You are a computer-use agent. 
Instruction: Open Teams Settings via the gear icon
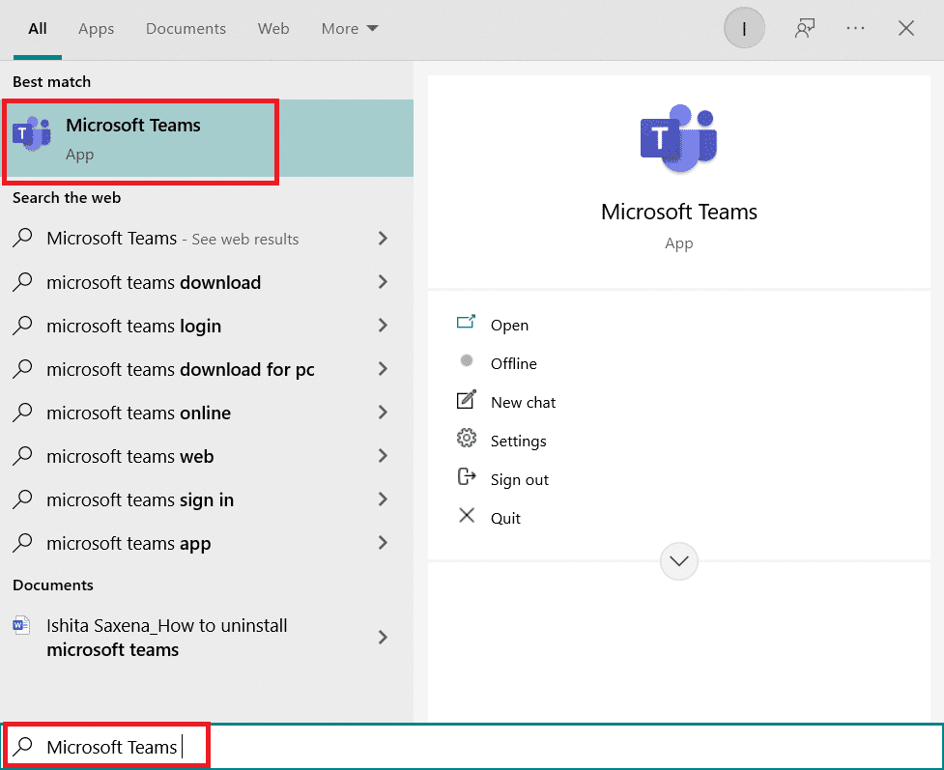pyautogui.click(x=468, y=441)
